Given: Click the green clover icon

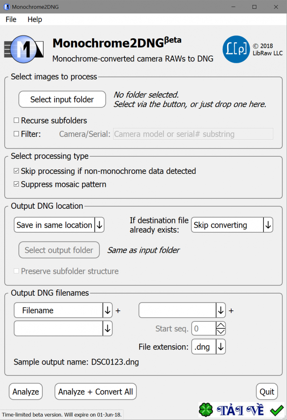Looking at the screenshot, I should [206, 410].
